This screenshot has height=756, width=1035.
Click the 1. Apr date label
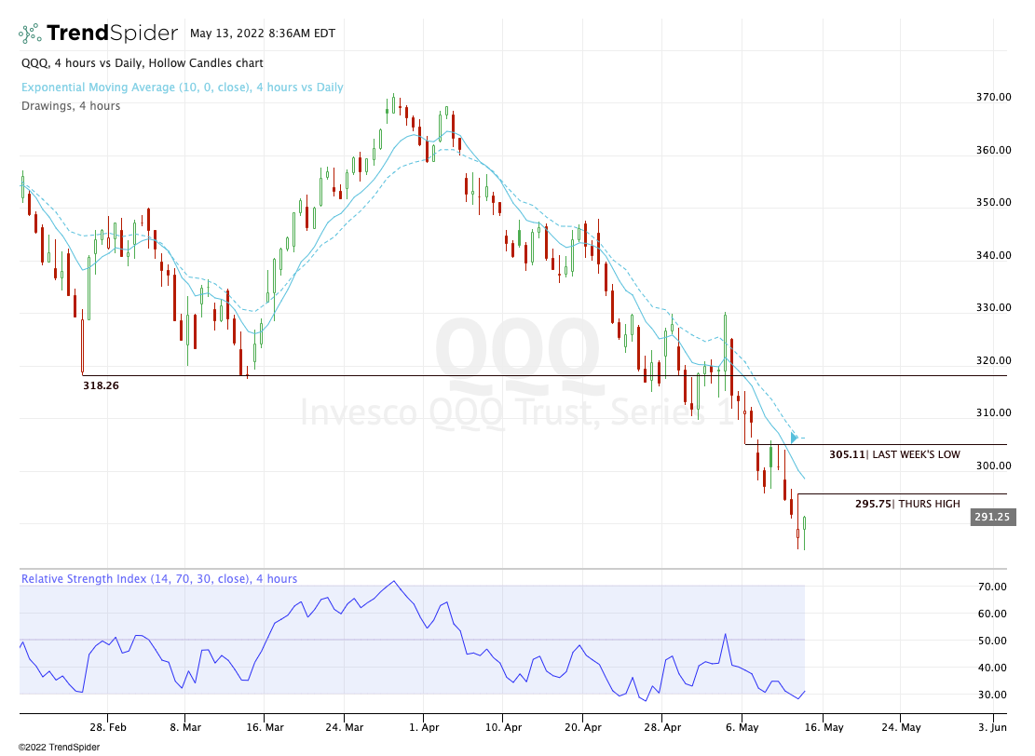[x=424, y=727]
